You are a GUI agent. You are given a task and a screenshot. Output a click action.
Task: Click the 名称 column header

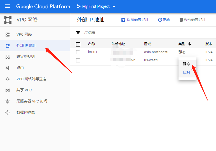pyautogui.click(x=91, y=44)
